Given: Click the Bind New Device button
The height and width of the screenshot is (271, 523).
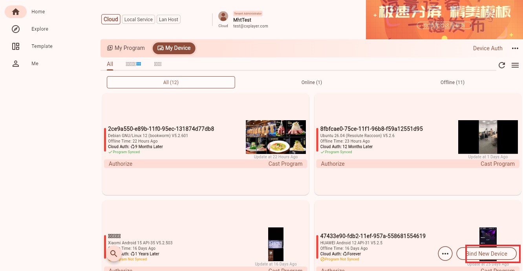Looking at the screenshot, I should tap(486, 254).
